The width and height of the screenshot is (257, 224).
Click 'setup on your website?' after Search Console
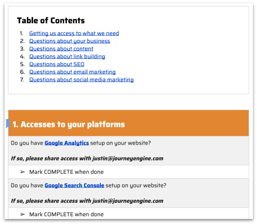pyautogui.click(x=136, y=186)
